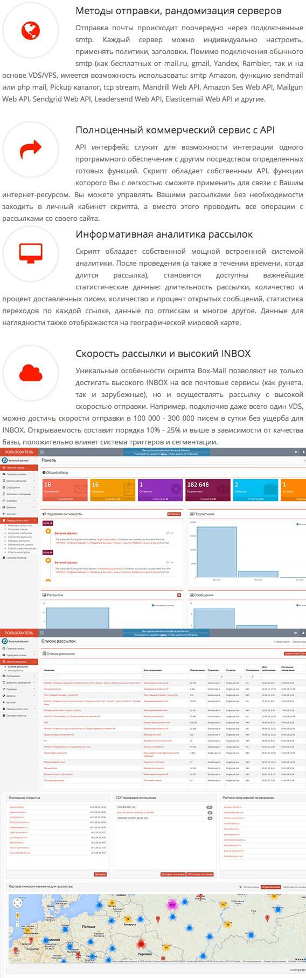This screenshot has height=978, width=306.
Task: Select Список рассылок submenu item
Action: 18,666
